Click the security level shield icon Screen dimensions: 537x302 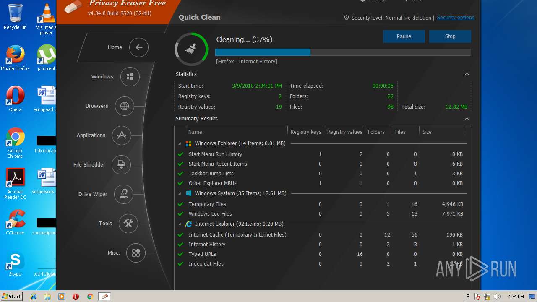point(347,18)
